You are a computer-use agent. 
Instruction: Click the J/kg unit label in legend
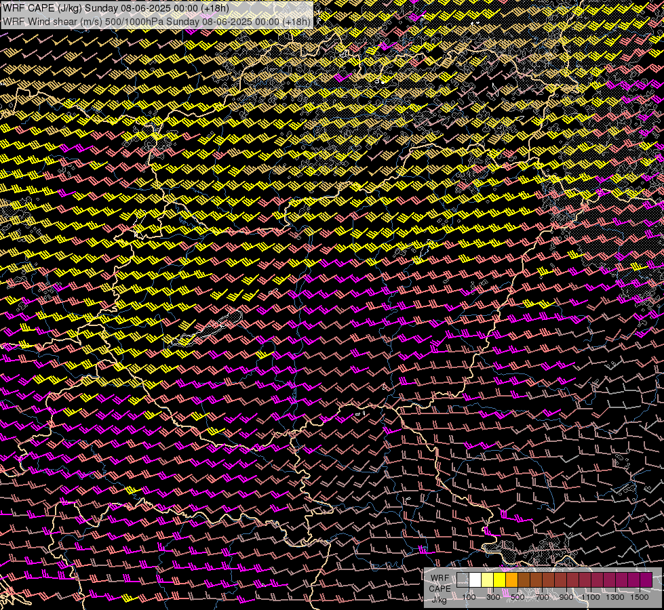(439, 600)
